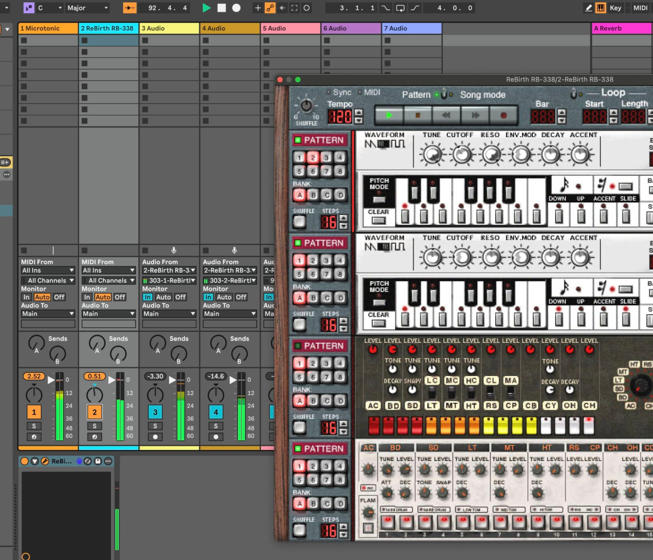The height and width of the screenshot is (560, 653).
Task: Set track 3 Audio monitor to Off
Action: pos(181,297)
